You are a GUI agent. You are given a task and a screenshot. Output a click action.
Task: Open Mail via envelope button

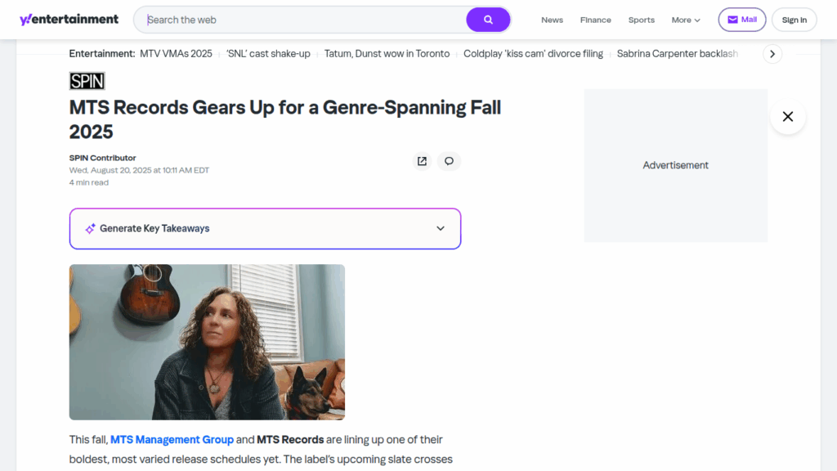point(741,20)
